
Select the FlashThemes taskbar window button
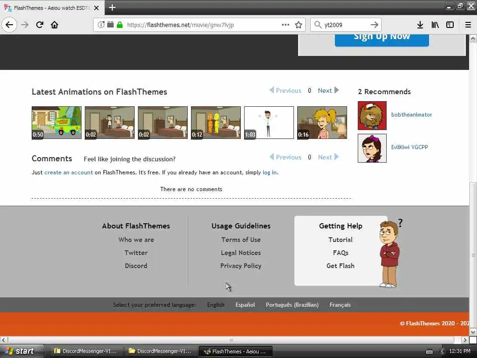(x=235, y=351)
